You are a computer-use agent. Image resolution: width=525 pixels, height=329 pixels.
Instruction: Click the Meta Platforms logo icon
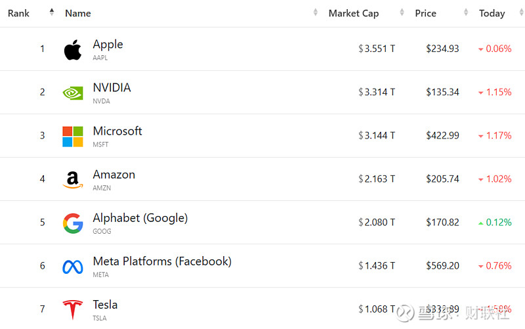coord(73,266)
